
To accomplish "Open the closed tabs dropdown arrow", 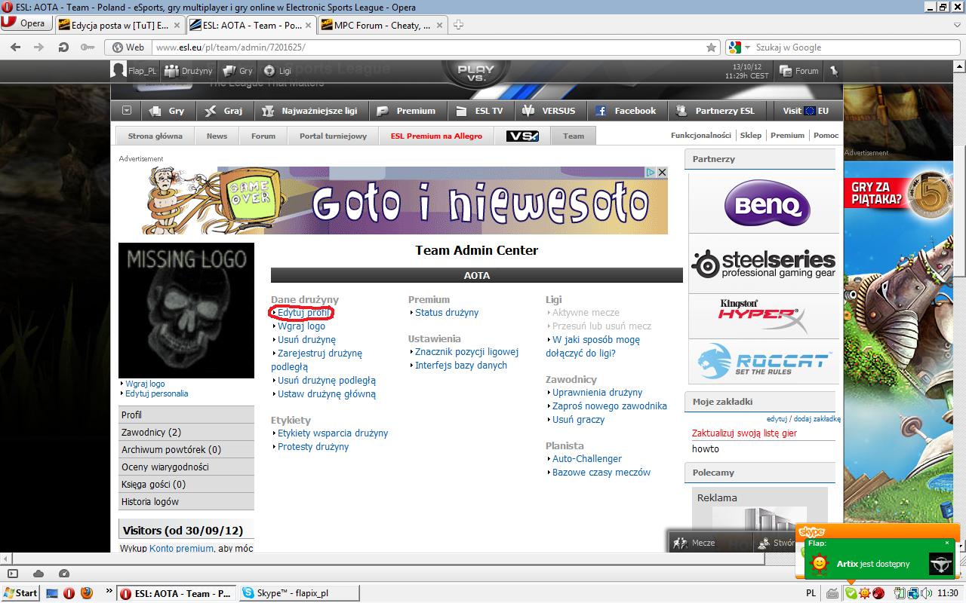I will [x=957, y=24].
